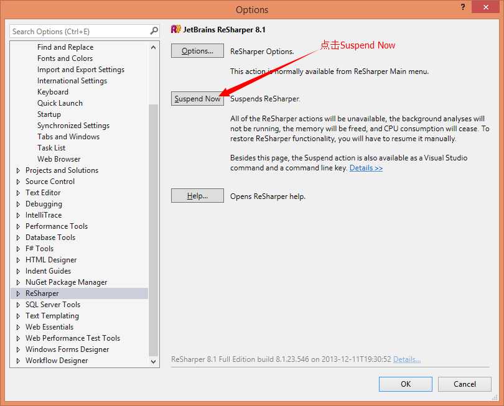Click the help question mark icon
This screenshot has width=504, height=406.
coord(463,7)
